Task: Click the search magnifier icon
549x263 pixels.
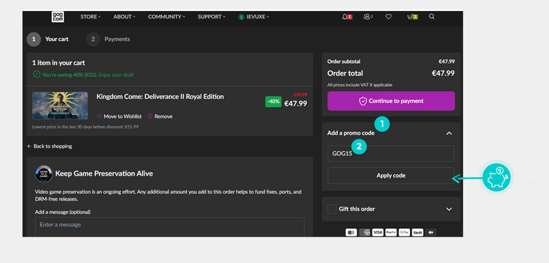Action: (x=432, y=16)
